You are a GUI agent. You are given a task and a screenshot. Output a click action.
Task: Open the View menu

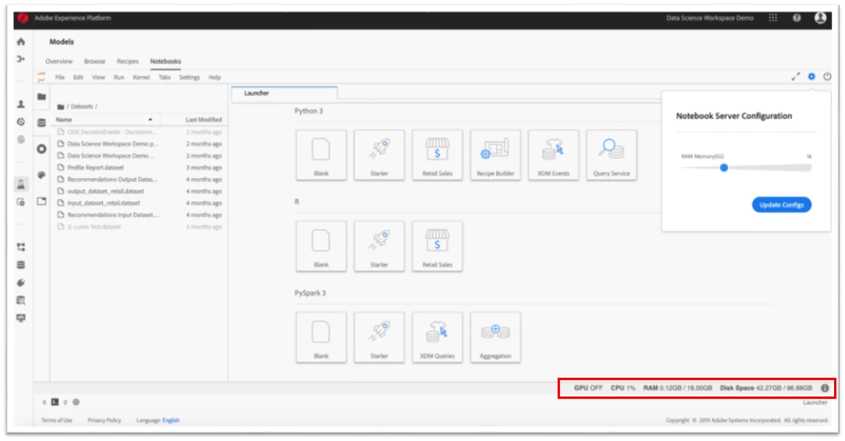[x=98, y=77]
